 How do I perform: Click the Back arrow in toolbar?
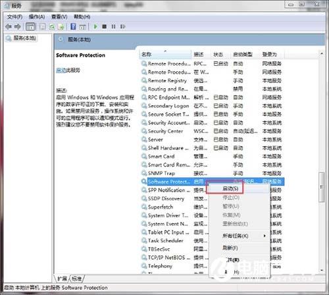click(x=9, y=27)
